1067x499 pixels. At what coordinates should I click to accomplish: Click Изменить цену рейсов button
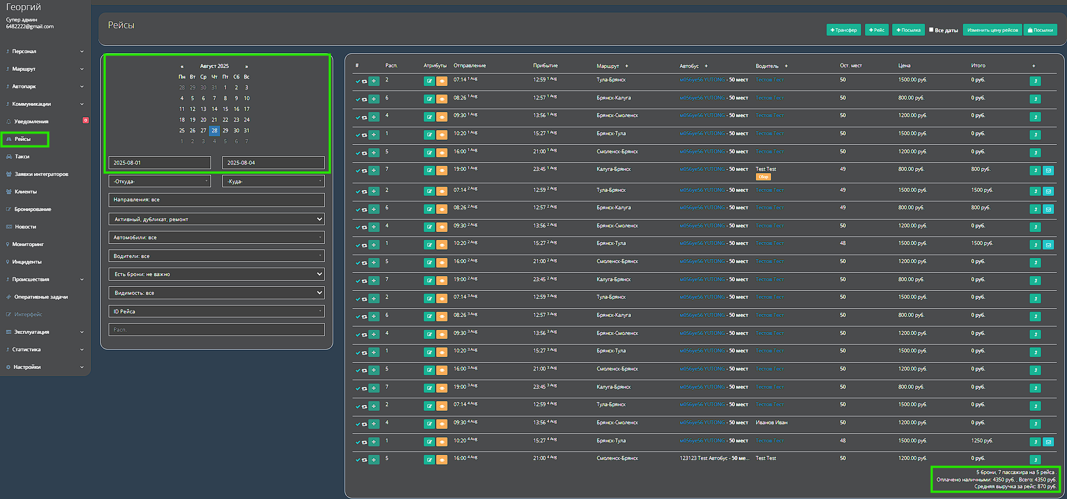(x=992, y=30)
